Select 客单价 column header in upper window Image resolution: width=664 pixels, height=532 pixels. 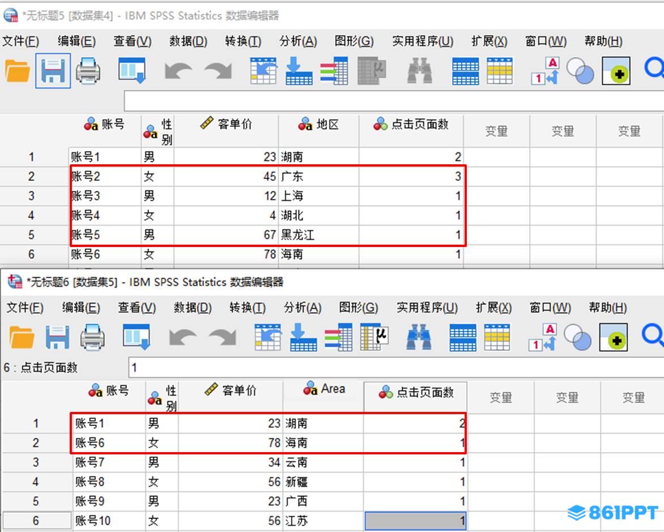pos(226,131)
